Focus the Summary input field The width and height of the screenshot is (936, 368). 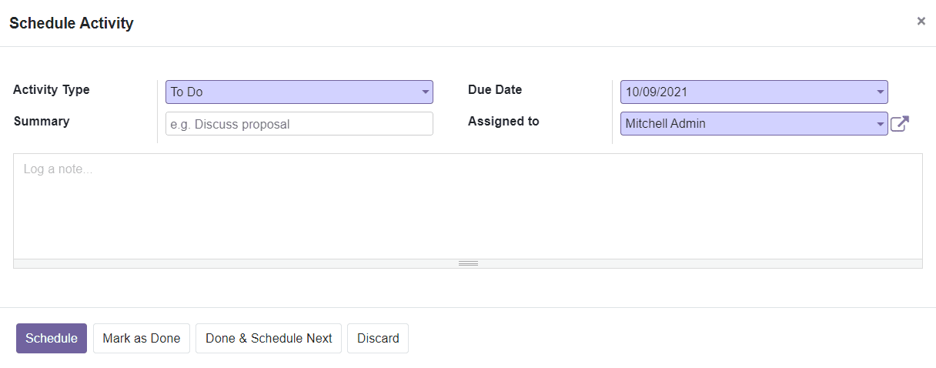[x=299, y=124]
